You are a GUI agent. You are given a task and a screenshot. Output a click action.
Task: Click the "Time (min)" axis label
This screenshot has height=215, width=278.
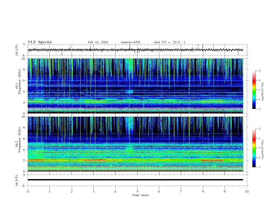click(140, 195)
